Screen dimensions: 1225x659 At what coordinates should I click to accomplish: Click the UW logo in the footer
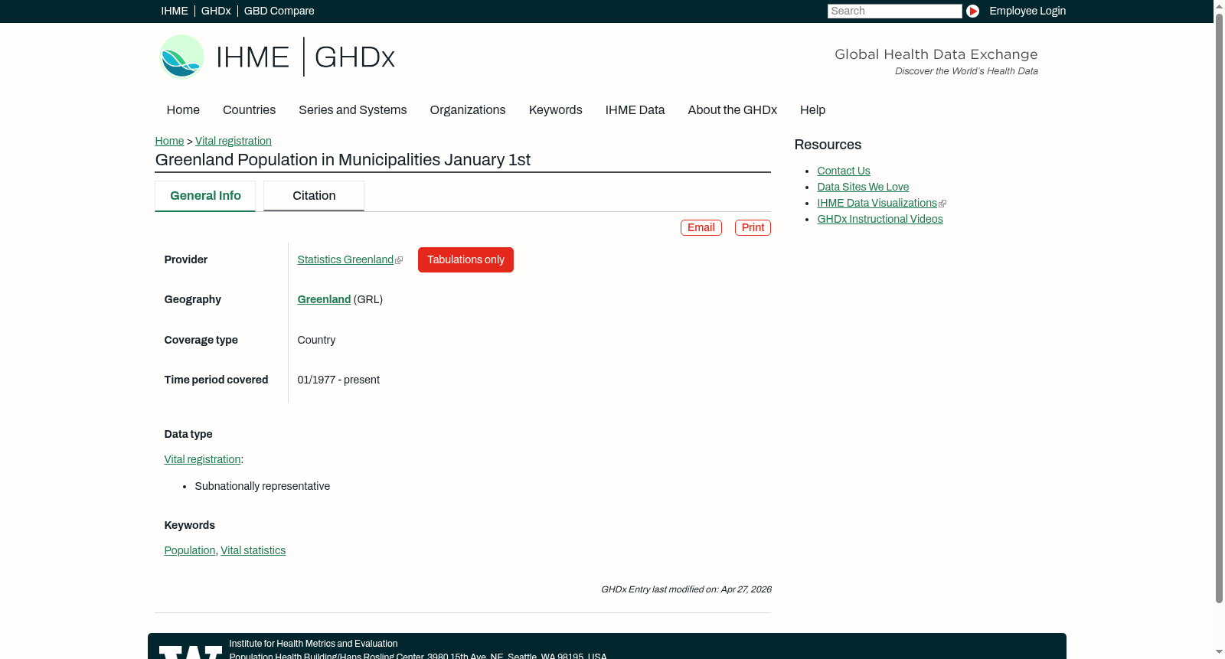point(191,652)
